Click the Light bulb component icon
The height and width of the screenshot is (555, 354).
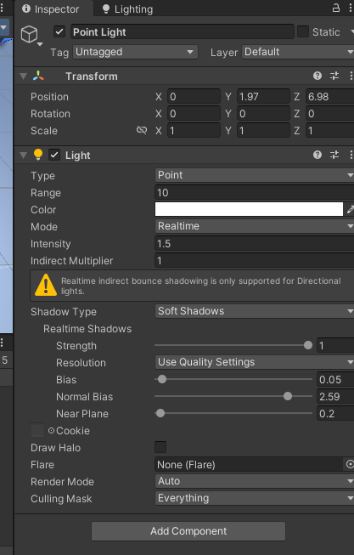click(38, 155)
